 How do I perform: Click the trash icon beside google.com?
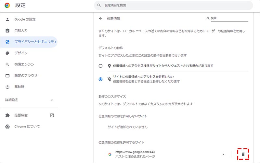(243, 154)
